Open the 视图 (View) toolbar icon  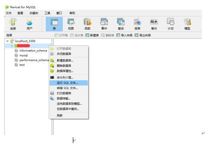[71, 24]
